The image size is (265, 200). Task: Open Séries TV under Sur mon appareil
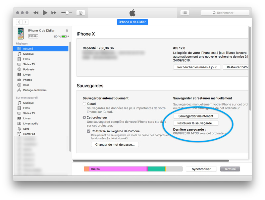41,113
